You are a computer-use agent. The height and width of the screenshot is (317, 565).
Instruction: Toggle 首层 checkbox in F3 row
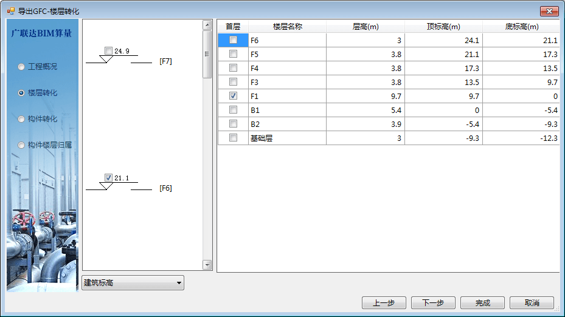tap(233, 81)
